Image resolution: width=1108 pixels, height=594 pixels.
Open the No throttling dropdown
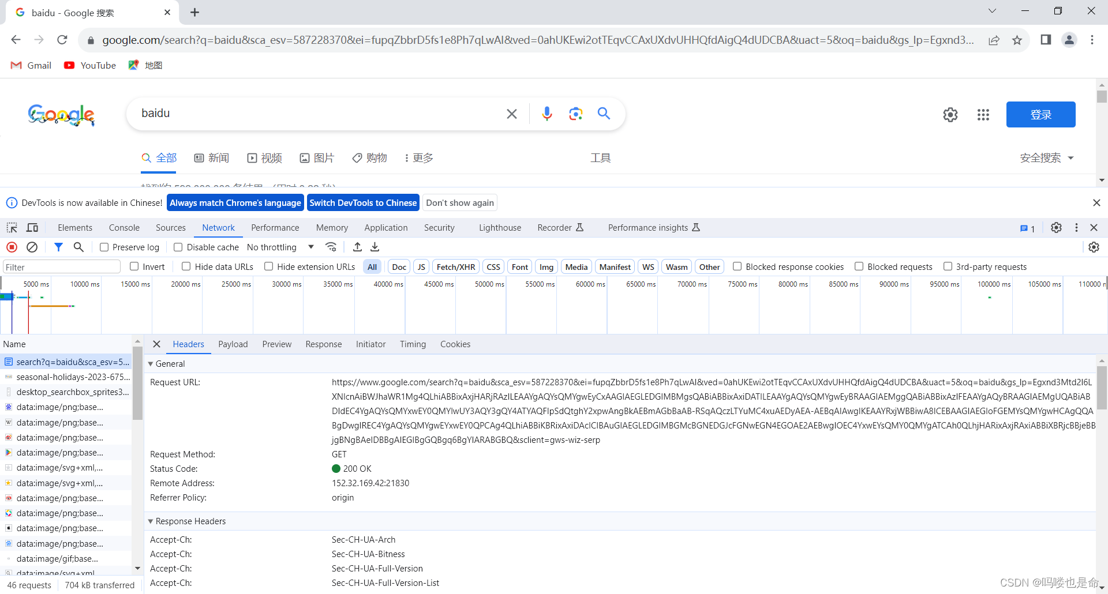point(280,247)
